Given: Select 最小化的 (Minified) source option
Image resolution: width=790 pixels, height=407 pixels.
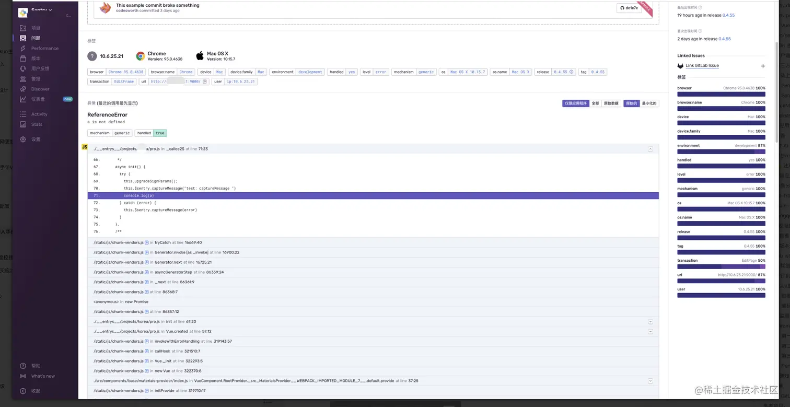Looking at the screenshot, I should coord(649,103).
